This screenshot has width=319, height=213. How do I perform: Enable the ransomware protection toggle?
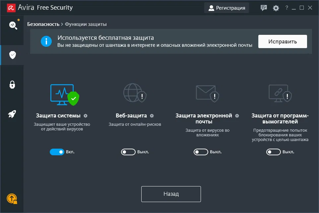273,152
